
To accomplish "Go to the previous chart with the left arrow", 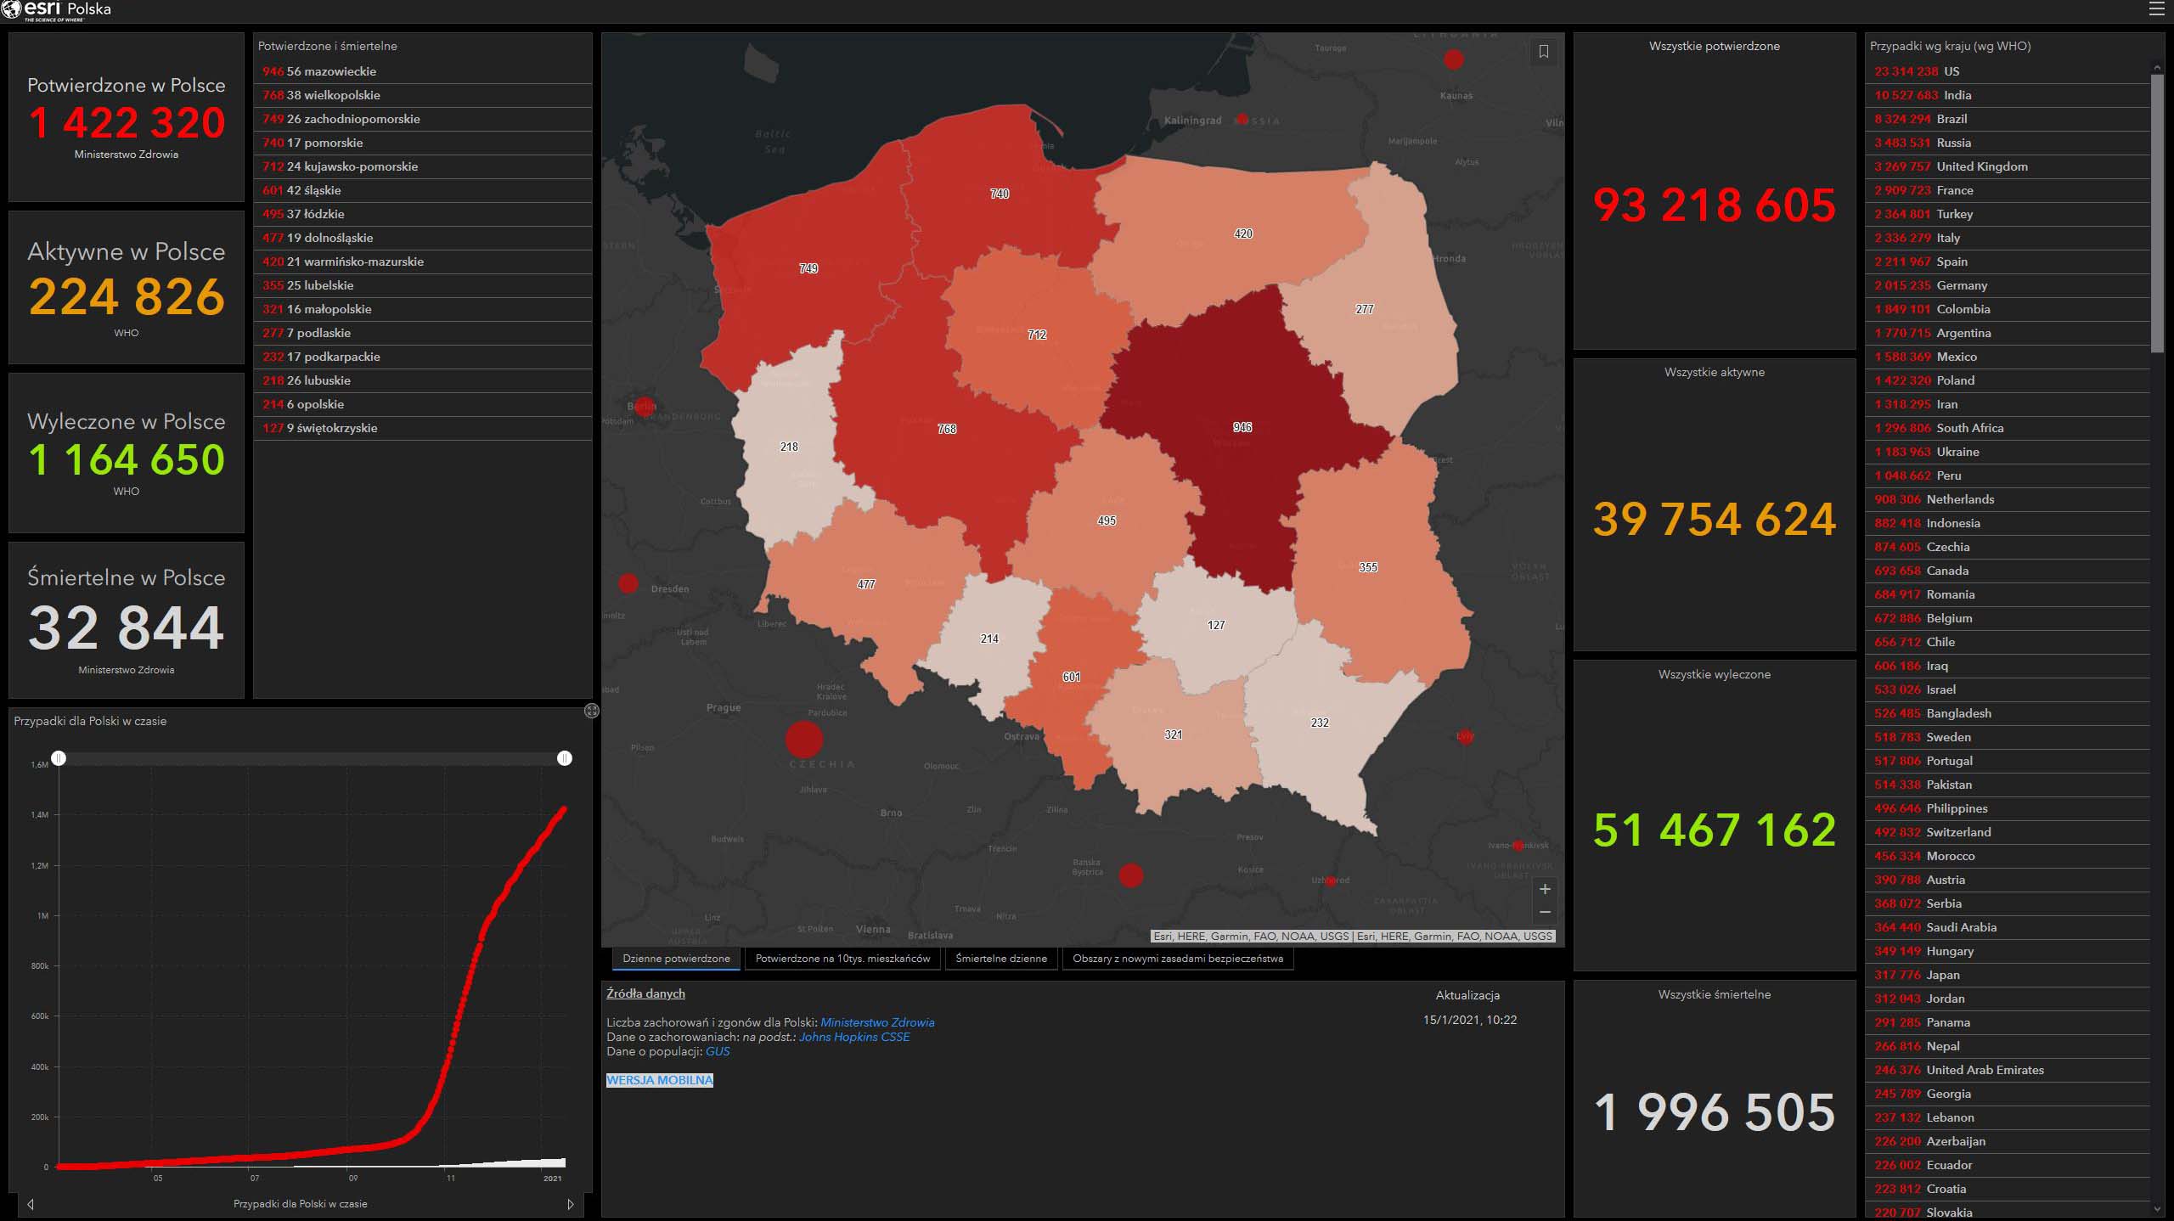I will click(x=31, y=1204).
